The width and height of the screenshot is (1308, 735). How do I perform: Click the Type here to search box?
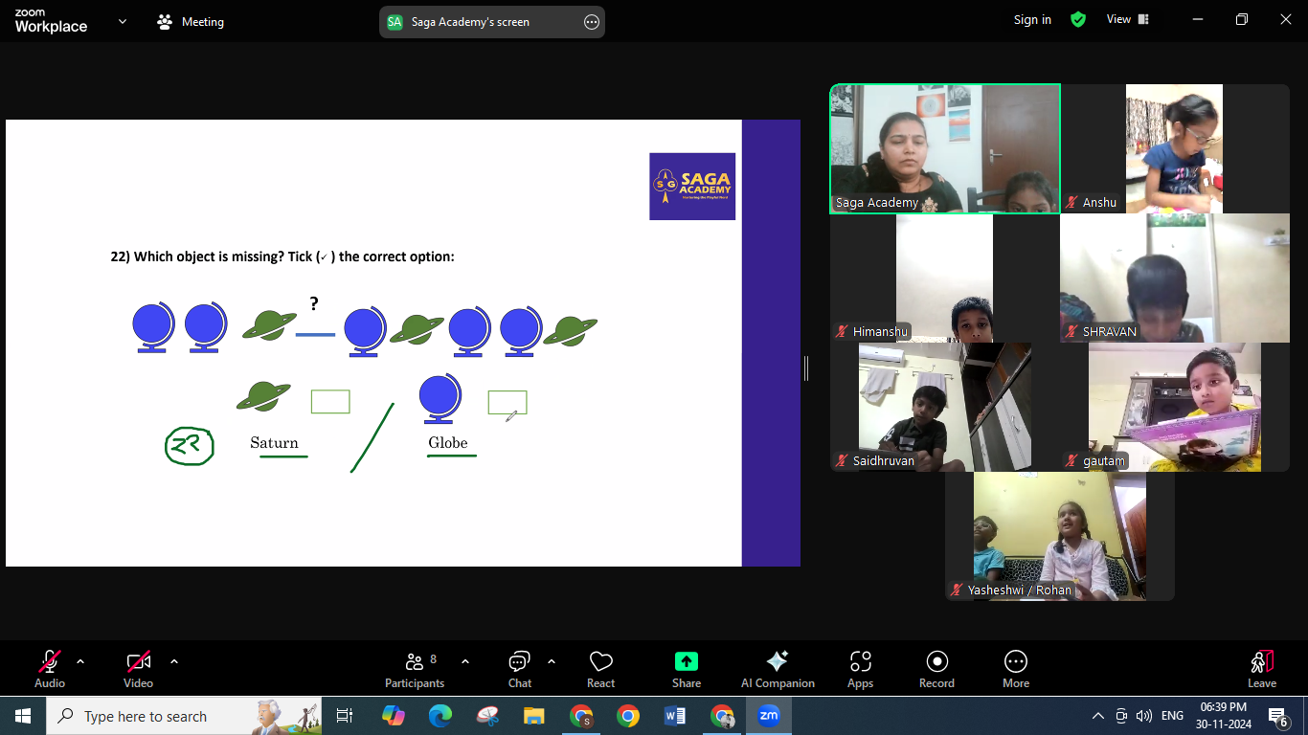pos(184,716)
